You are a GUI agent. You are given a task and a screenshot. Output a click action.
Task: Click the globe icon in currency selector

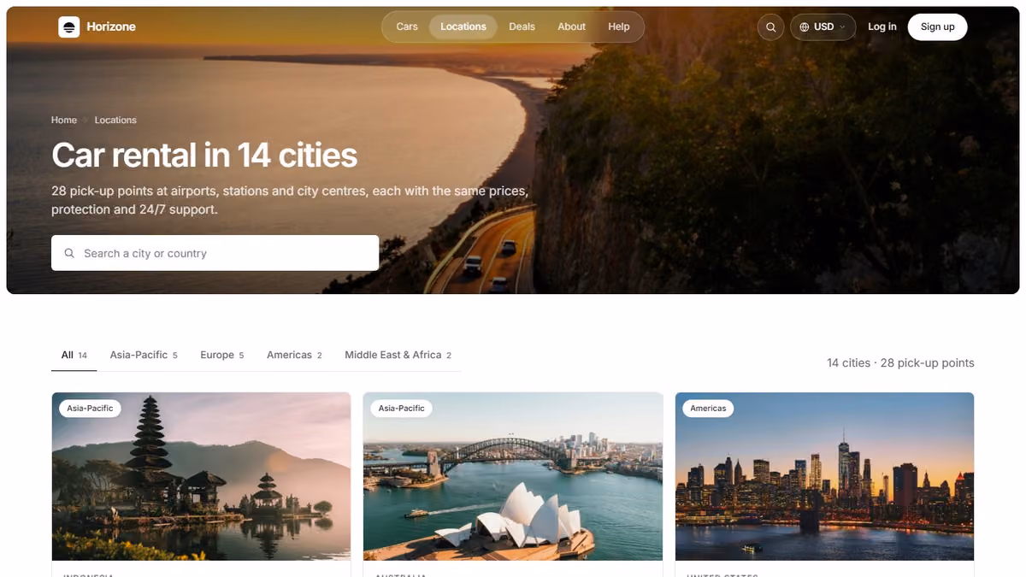[x=805, y=27]
